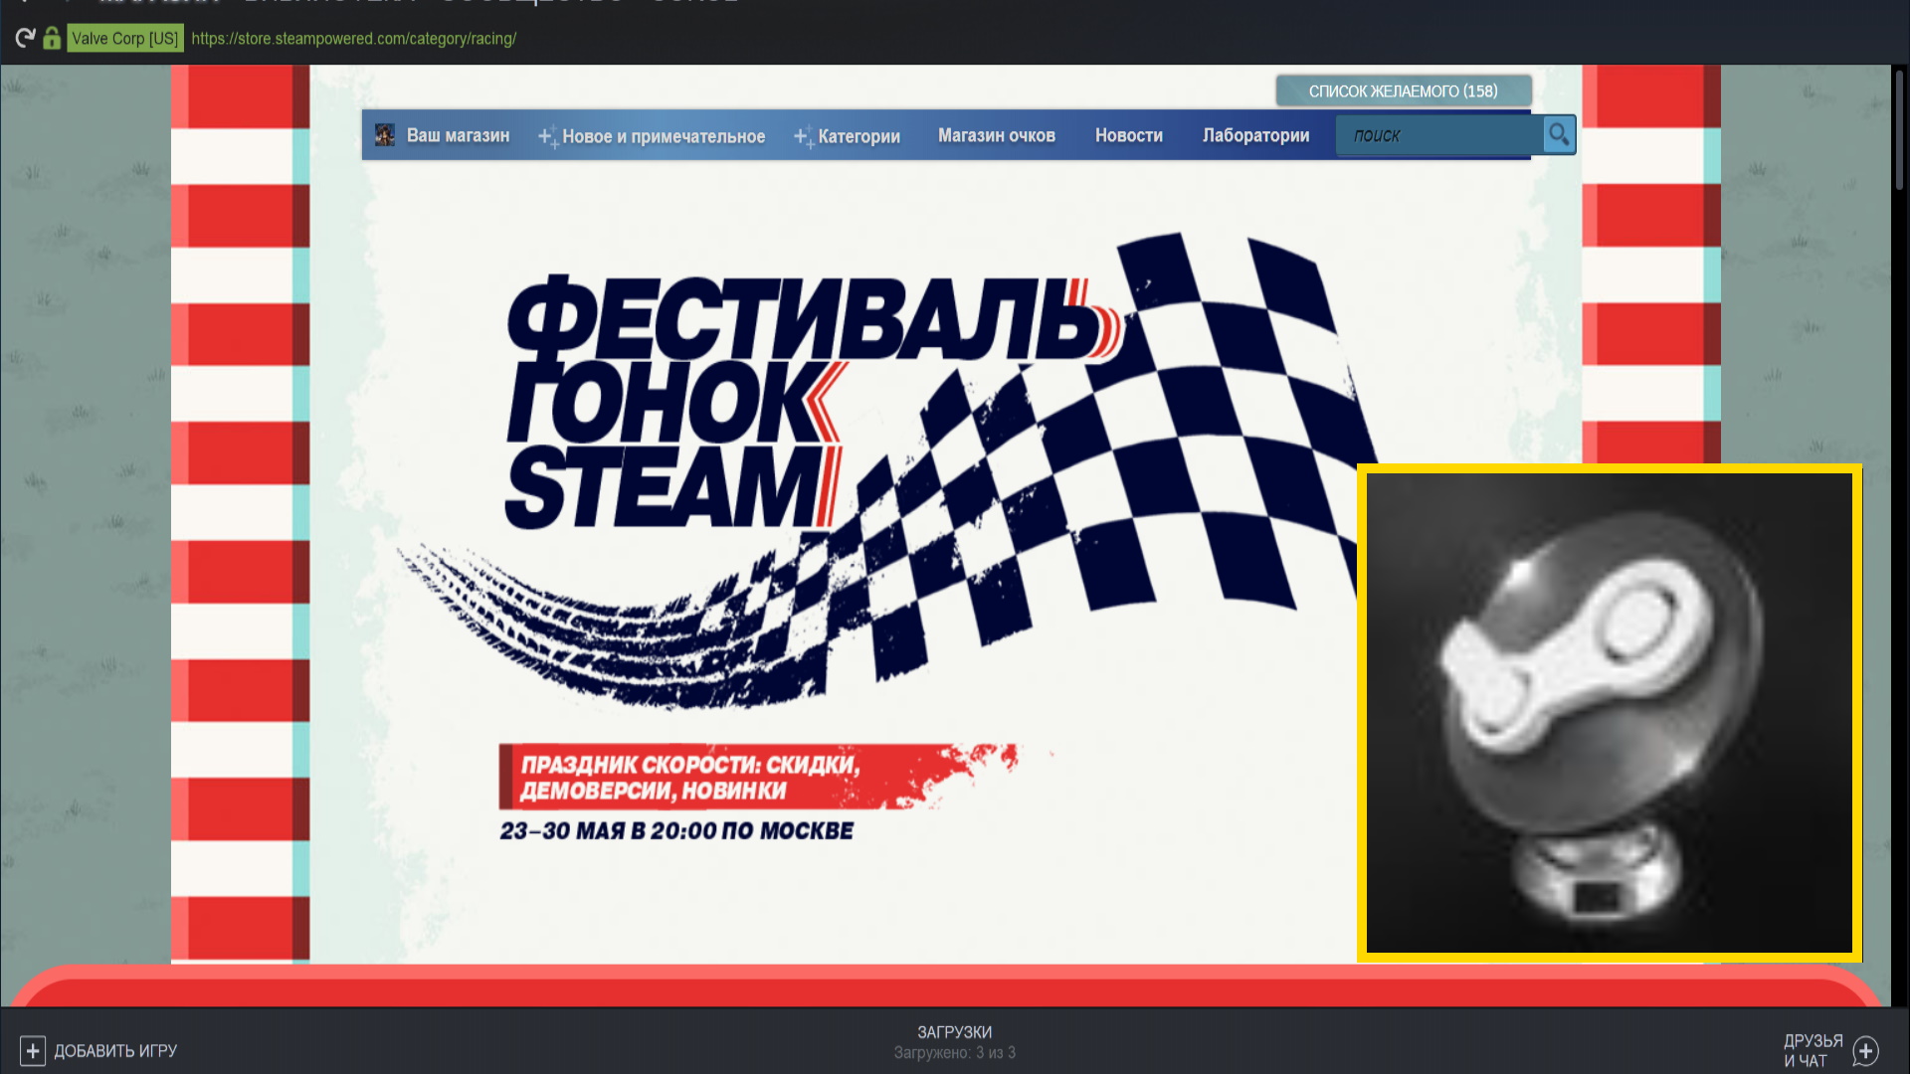This screenshot has height=1074, width=1910.
Task: Click the Список желаемого (158) button
Action: pyautogui.click(x=1403, y=90)
